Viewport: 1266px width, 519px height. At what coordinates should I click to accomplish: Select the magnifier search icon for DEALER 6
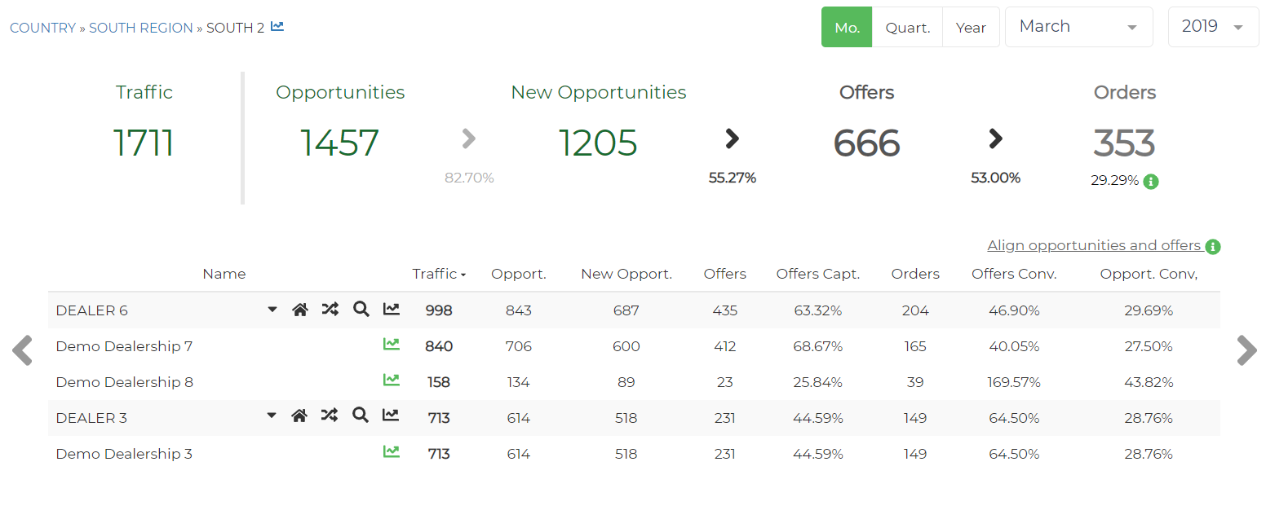click(361, 310)
